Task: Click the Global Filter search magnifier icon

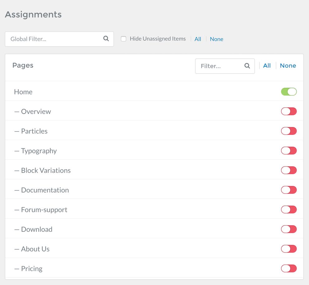Action: click(106, 38)
